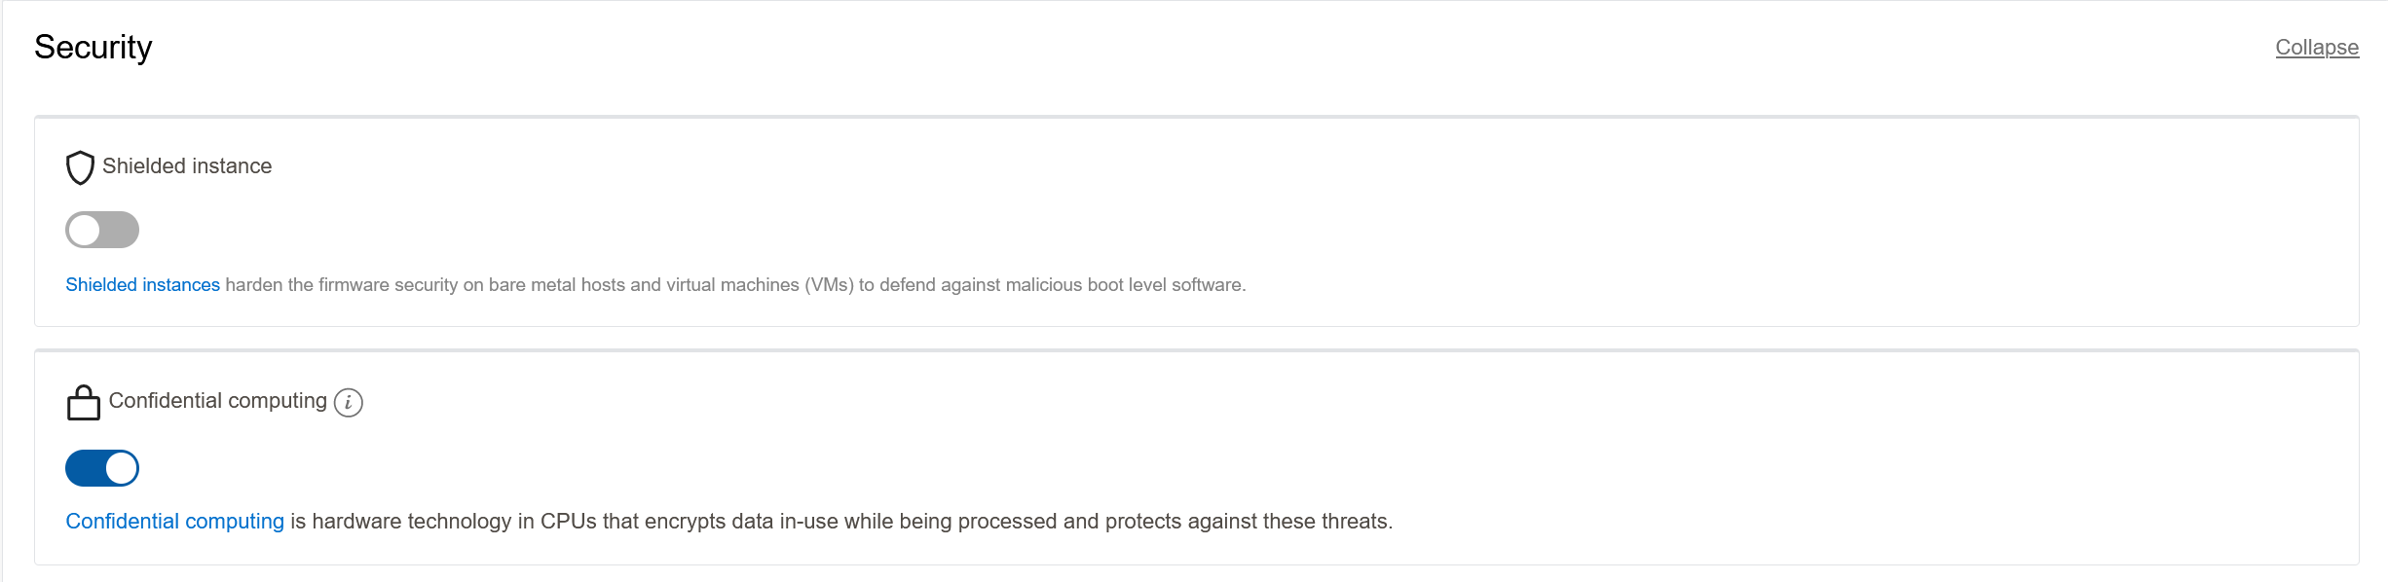Click the Shielded instance card label
Screen dimensions: 2388x582
coord(186,166)
